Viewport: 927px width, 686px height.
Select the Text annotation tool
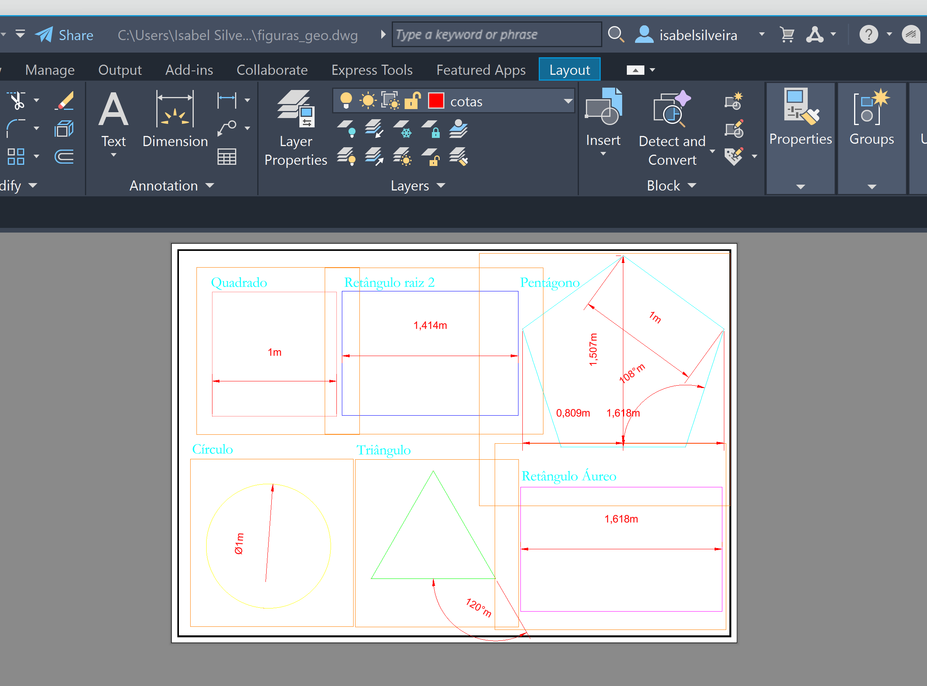[113, 109]
